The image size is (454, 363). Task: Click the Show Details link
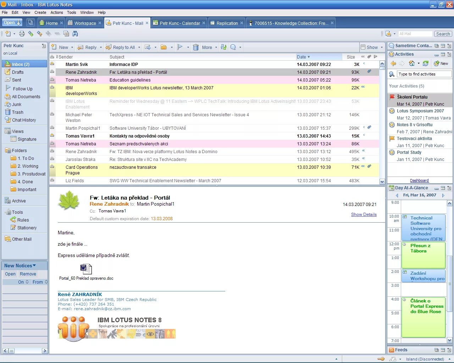click(364, 214)
